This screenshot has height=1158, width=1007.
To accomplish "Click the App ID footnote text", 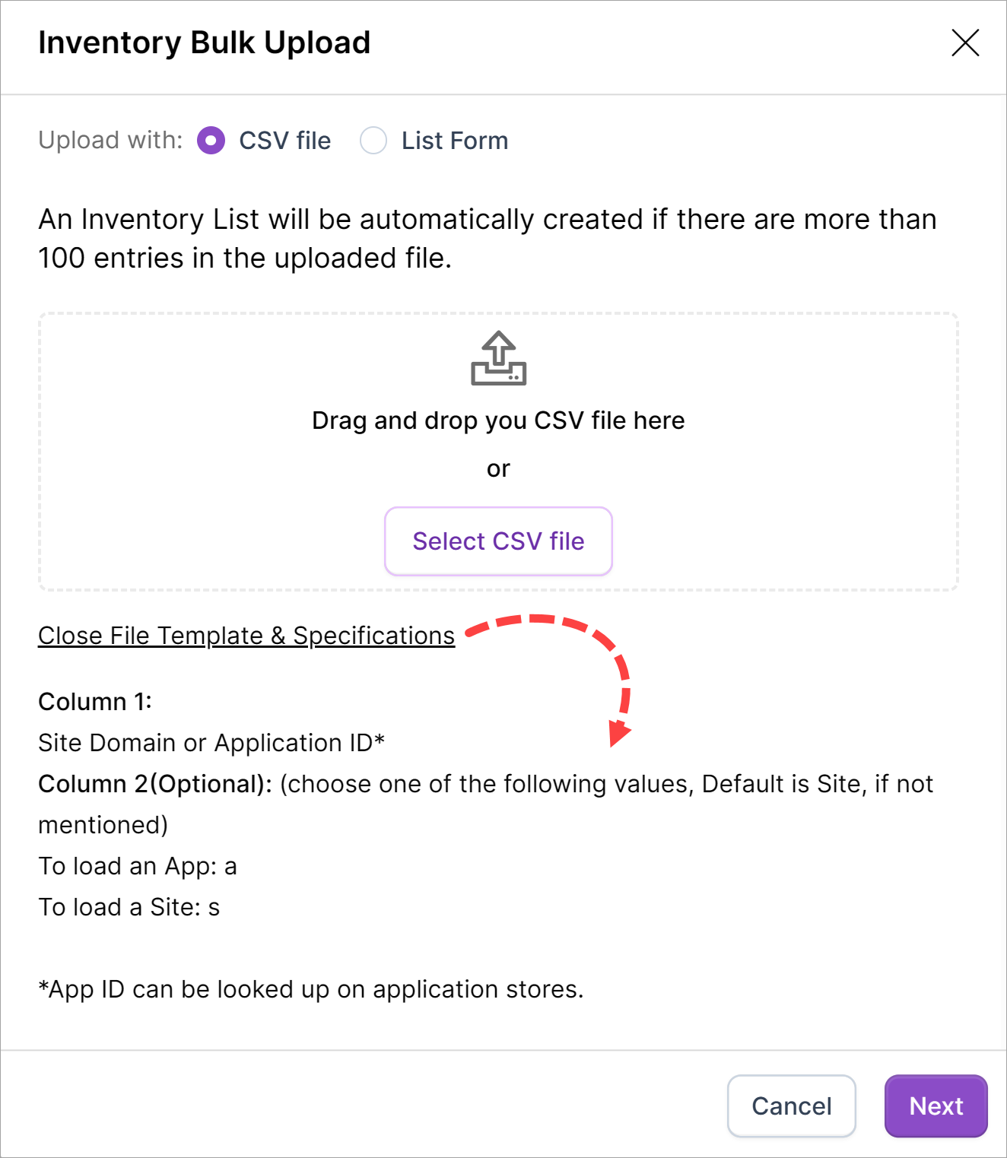I will tap(311, 989).
